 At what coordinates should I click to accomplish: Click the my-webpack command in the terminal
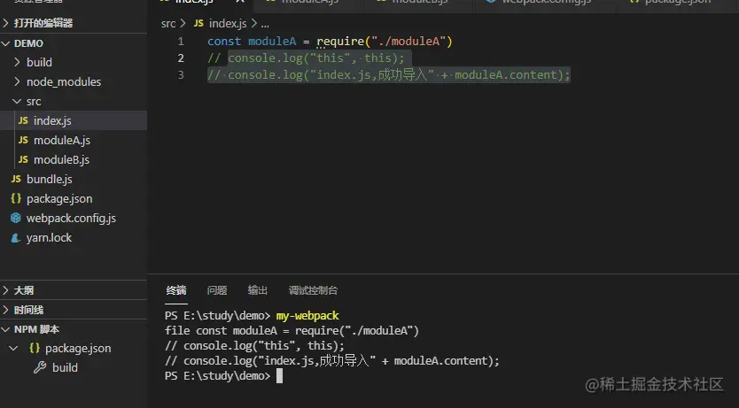pyautogui.click(x=307, y=316)
